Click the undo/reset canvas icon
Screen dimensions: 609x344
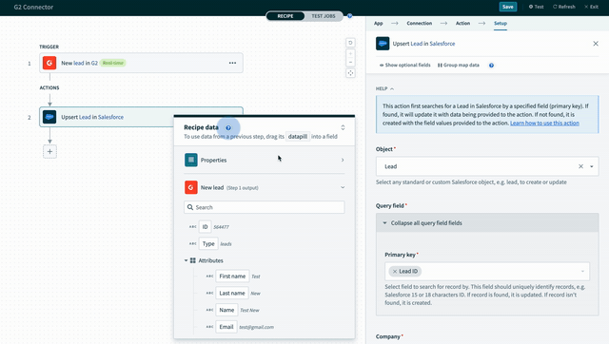350,43
